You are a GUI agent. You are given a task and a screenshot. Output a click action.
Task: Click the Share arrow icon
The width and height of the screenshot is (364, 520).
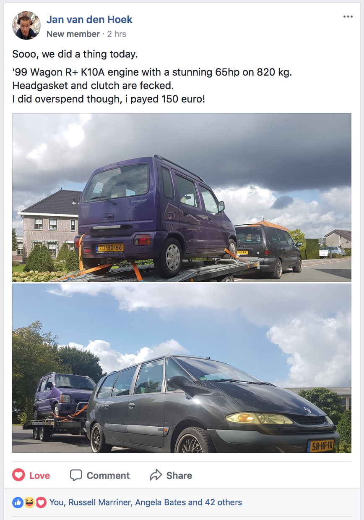(x=156, y=475)
